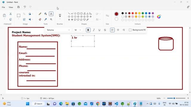Click the zoom slider handle
The image size is (191, 107).
174,98
